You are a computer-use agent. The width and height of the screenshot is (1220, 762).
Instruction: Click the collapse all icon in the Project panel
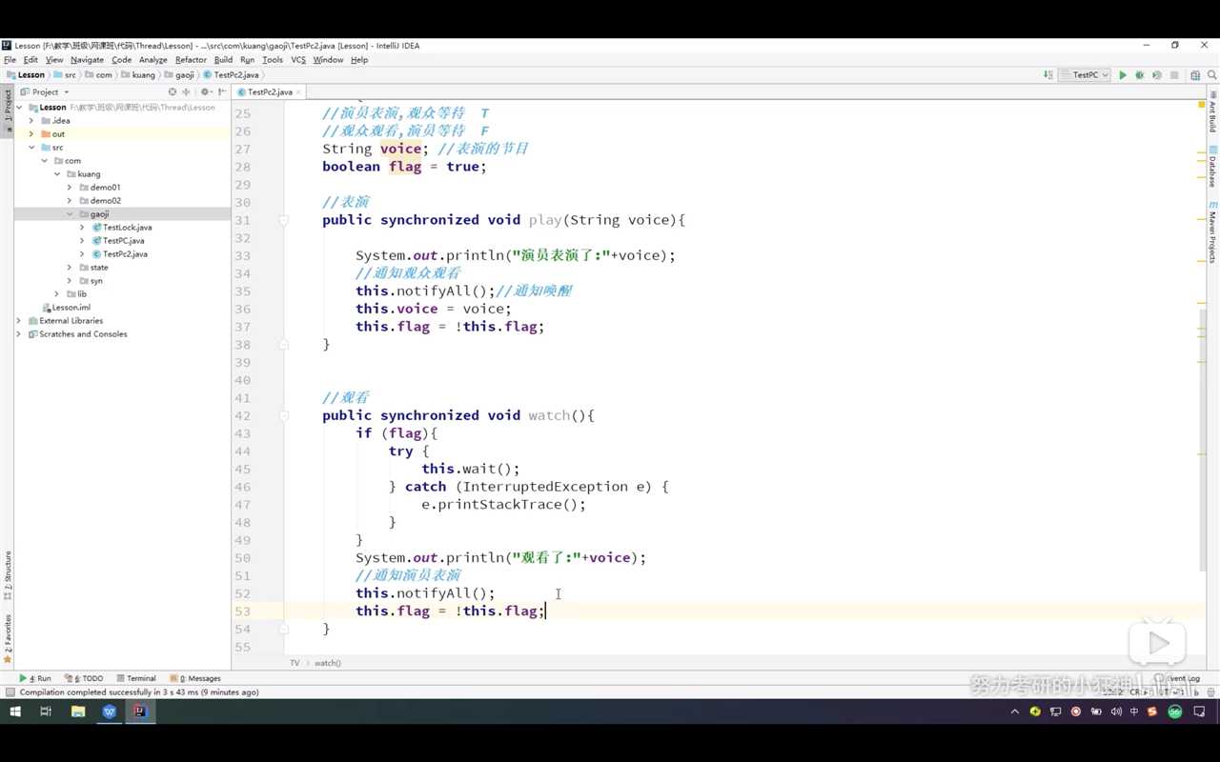point(187,92)
